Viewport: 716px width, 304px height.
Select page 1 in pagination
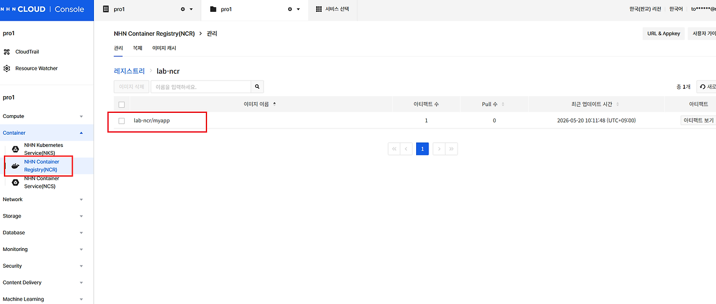422,149
